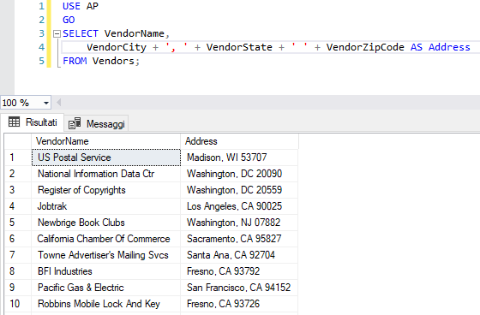The height and width of the screenshot is (315, 480).
Task: Select row header 7
Action: click(x=18, y=255)
